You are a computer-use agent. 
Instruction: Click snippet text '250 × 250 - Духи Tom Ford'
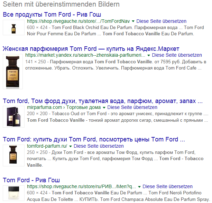click(55, 153)
